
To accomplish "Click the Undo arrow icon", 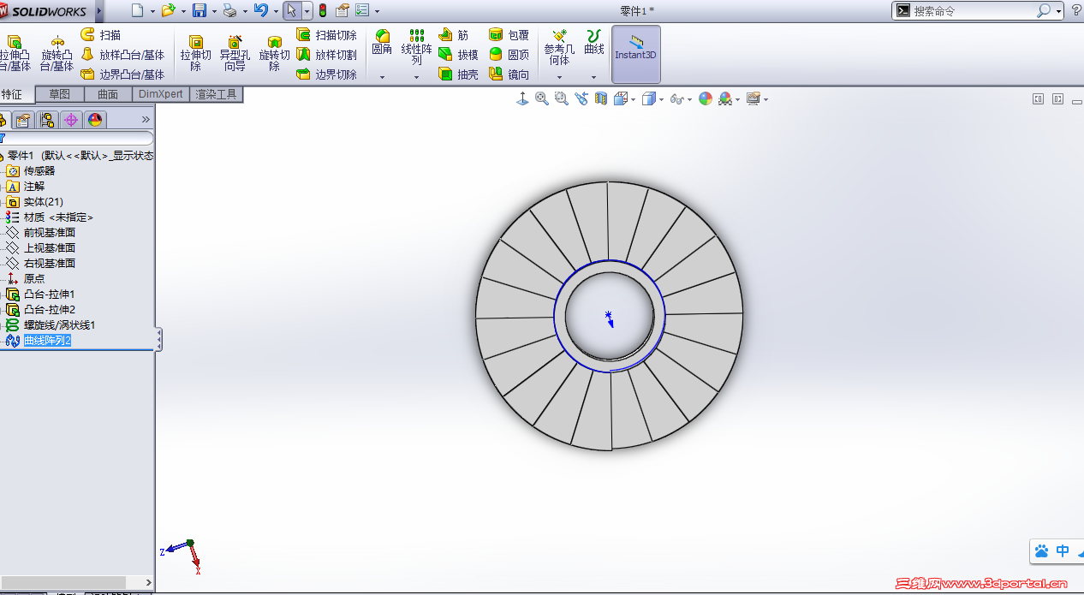I will 261,10.
